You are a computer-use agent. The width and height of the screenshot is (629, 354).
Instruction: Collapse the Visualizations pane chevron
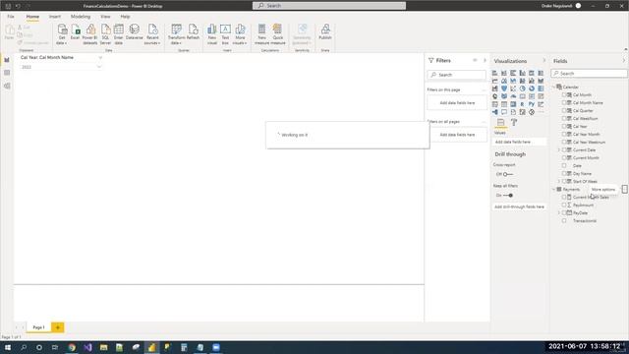[x=543, y=61]
